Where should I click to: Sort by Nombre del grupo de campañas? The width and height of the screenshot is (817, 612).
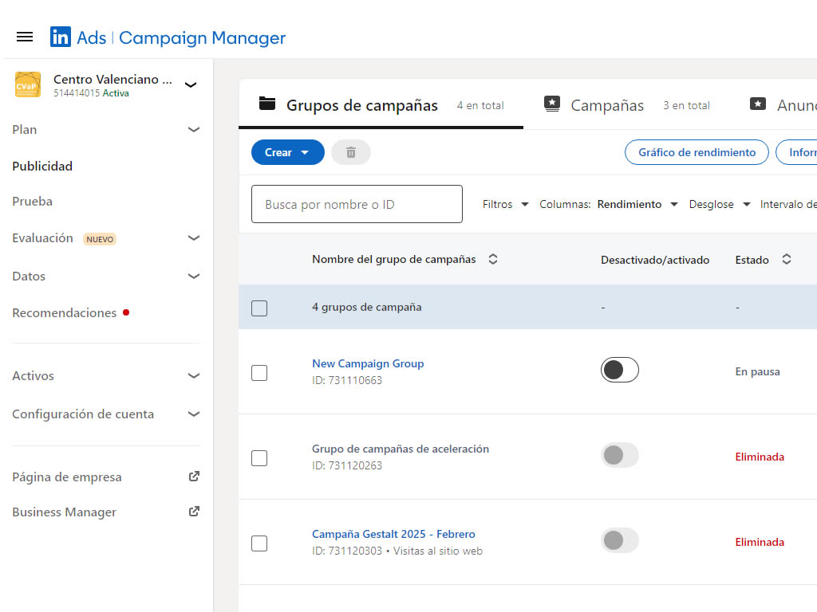[x=493, y=259]
